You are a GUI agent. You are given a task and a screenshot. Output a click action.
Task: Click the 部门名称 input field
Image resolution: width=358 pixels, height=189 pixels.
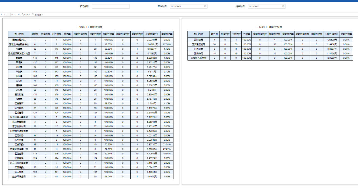(110, 6)
